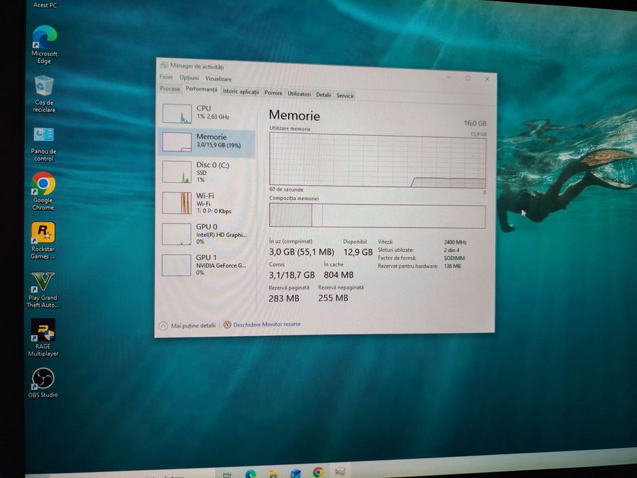Image resolution: width=637 pixels, height=478 pixels.
Task: Click the Monitor resurse icon
Action: (227, 325)
